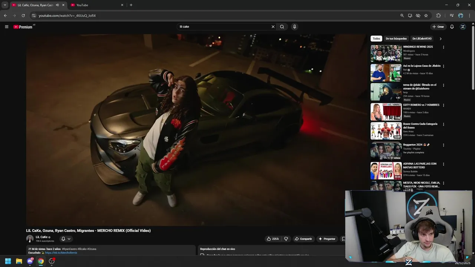Screen dimensions: 475x267
Task: Open options for WINDINGO REWIND 2025
Action: pyautogui.click(x=443, y=47)
